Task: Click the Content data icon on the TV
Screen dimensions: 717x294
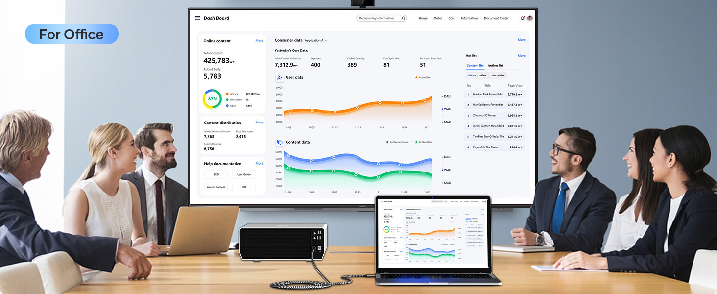Action: (x=279, y=142)
